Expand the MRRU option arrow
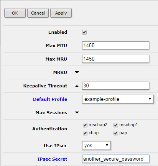The width and height of the screenshot is (158, 166). click(77, 72)
